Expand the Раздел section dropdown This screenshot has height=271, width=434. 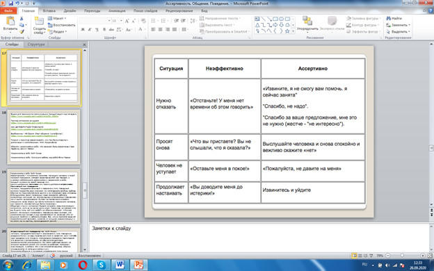click(57, 31)
